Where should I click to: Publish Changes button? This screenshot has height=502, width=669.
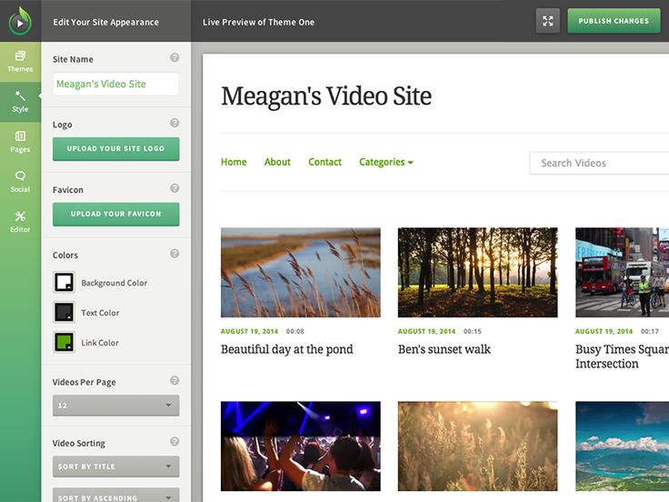tap(614, 21)
